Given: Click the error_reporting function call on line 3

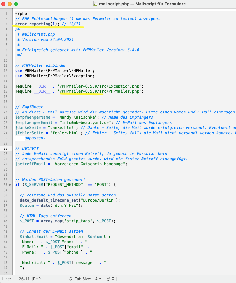Looking at the screenshot, I should [32, 24].
